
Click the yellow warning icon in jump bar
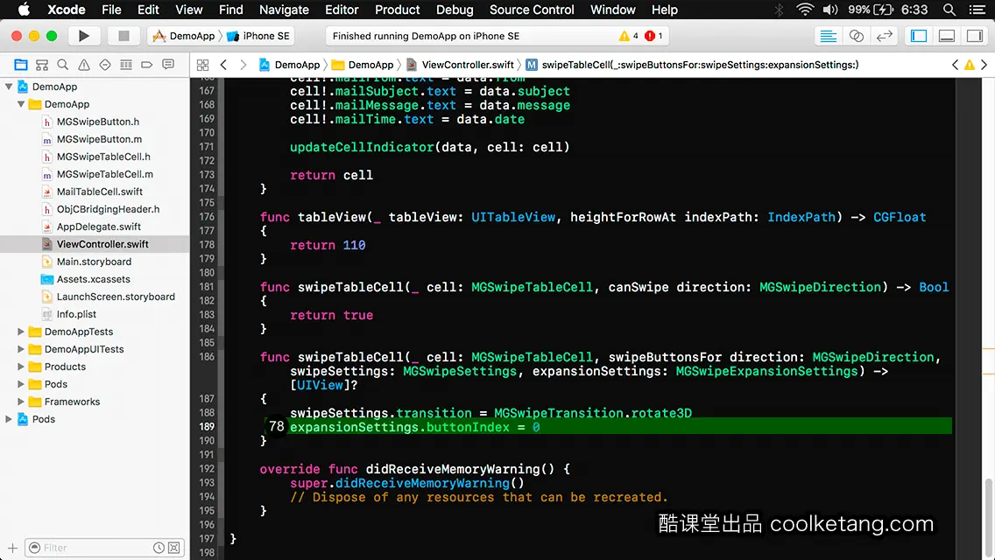(x=970, y=65)
